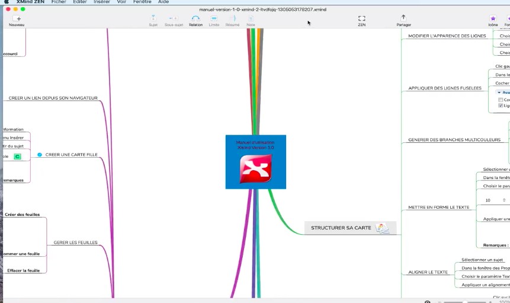Untick the checked checkbox in the screenshot topic
The width and height of the screenshot is (510, 303).
[501, 106]
